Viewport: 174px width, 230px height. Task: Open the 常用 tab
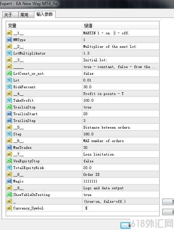(x=26, y=15)
